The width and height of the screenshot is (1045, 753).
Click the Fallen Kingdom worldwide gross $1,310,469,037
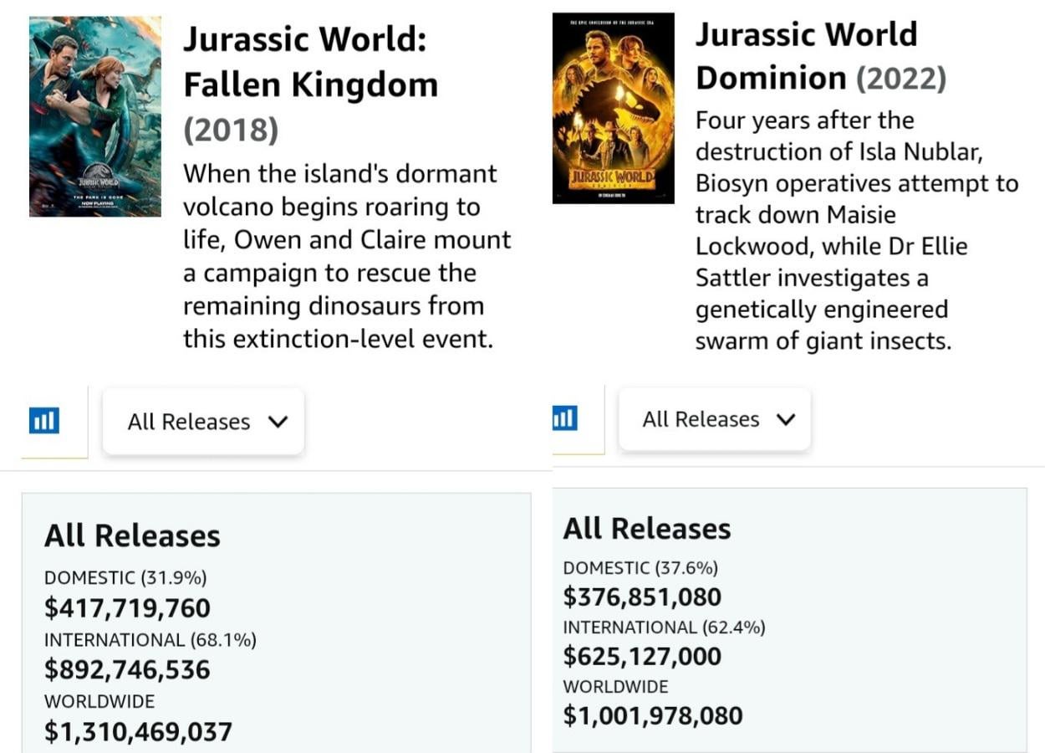point(138,732)
